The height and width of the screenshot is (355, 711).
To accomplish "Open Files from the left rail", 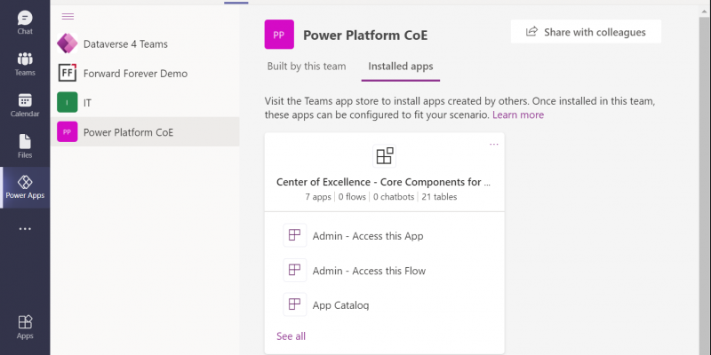I will tap(25, 146).
